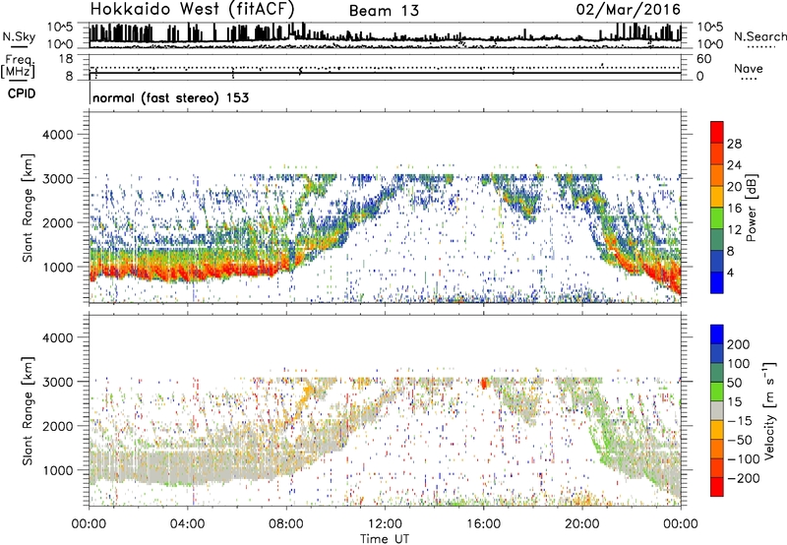
Task: Click the -15 label on the Velocity colorbar
Action: pyautogui.click(x=740, y=421)
